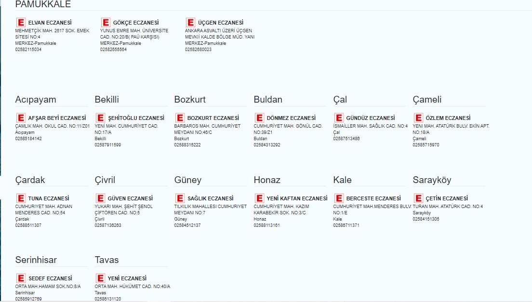Click the Acıpayam district heading
Image resolution: width=532 pixels, height=302 pixels.
click(36, 100)
